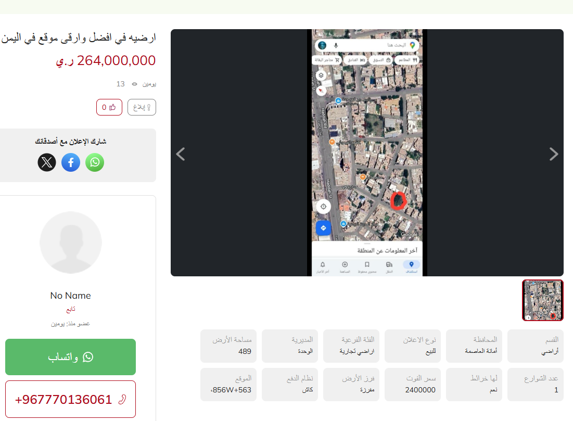This screenshot has width=573, height=421.
Task: Click the main map screenshot image
Action: tap(367, 153)
